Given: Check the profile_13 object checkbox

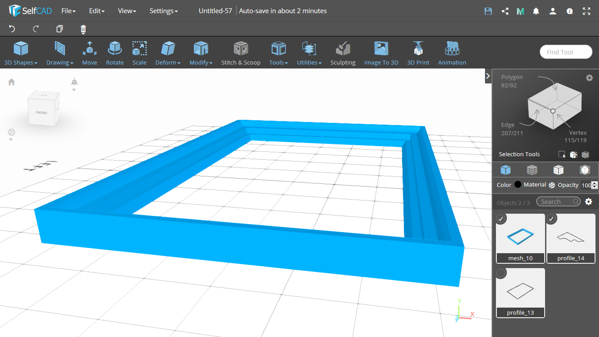Looking at the screenshot, I should pyautogui.click(x=501, y=273).
